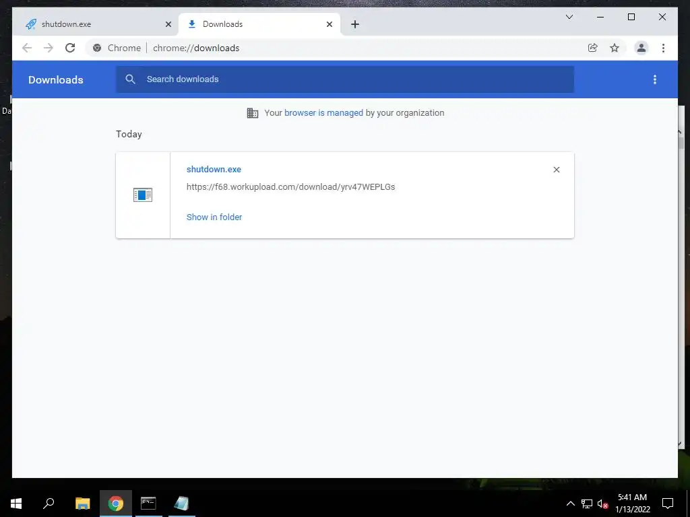Screen dimensions: 690x517
Task: Open the shutdown.exe file link
Action: tap(214, 169)
